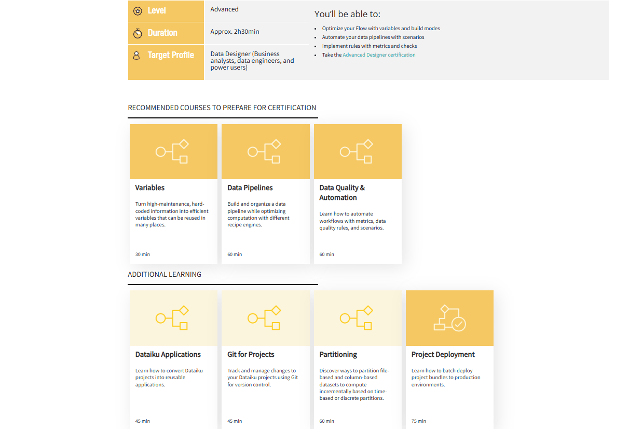Click 'Implement rules with metrics and checks' bullet
This screenshot has height=429, width=629.
370,46
